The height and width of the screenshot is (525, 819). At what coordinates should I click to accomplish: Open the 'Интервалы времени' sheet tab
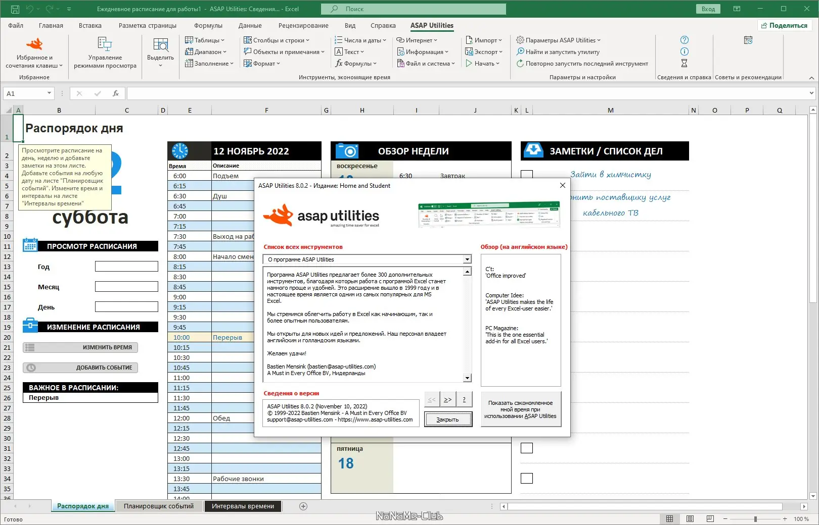243,506
